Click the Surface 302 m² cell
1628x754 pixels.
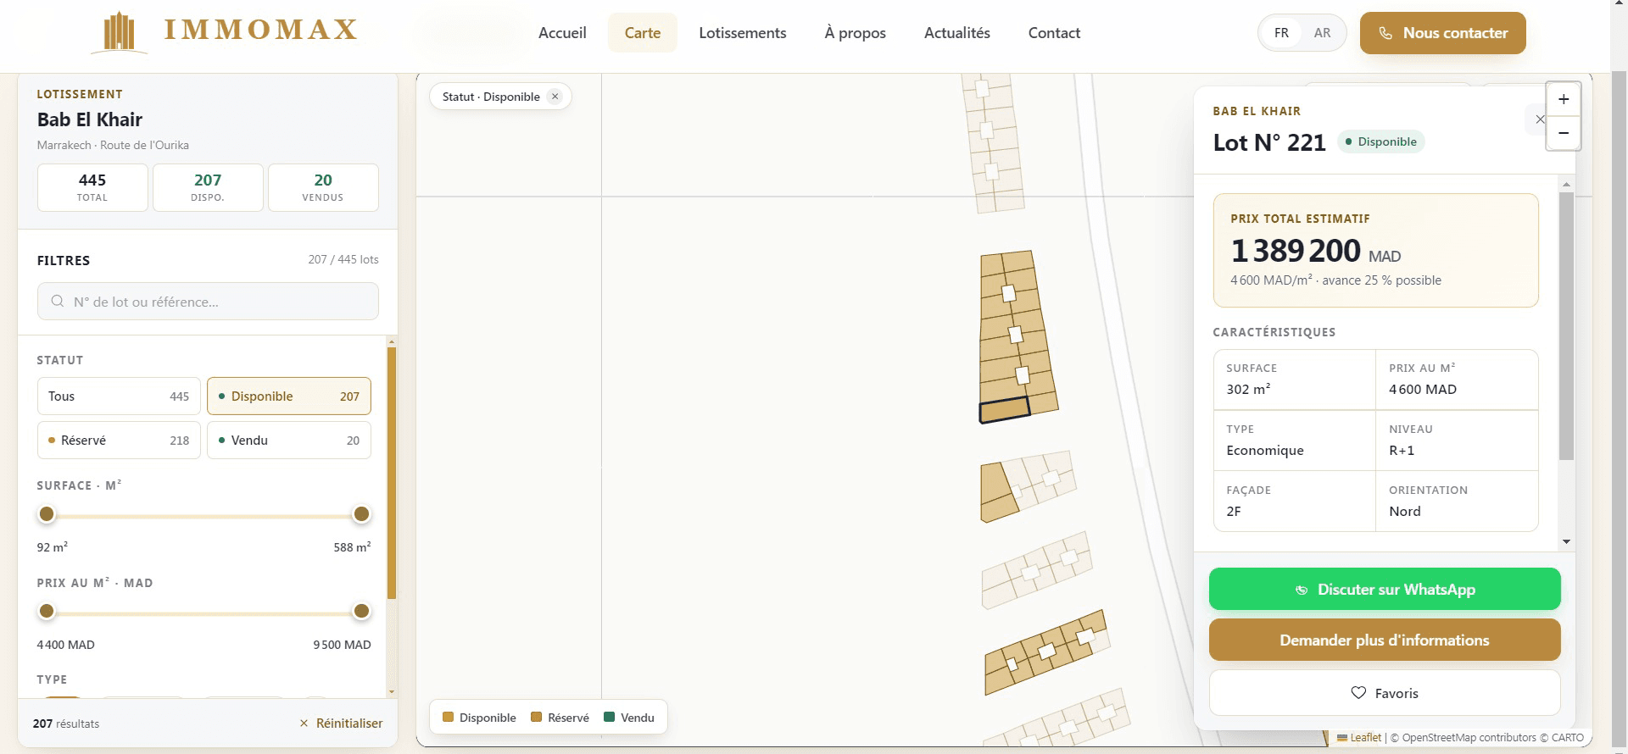click(x=1294, y=380)
